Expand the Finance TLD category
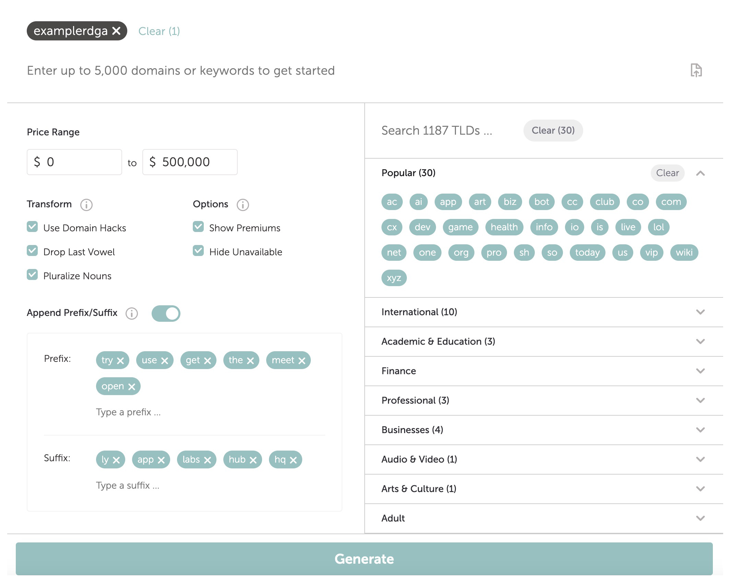Screen dimensions: 730x588 coord(700,371)
